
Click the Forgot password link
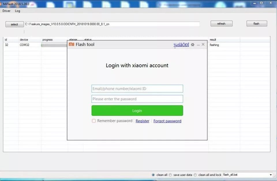(x=167, y=121)
